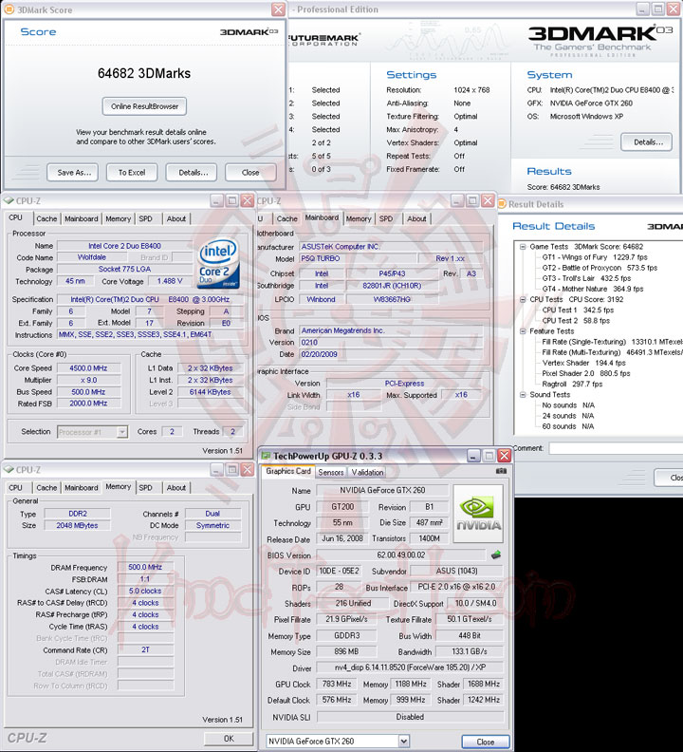Click CPU Test 1 result row

(578, 310)
